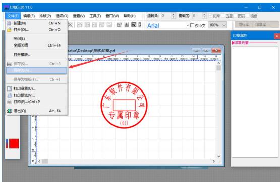Select the highlighted 另存为(A)... menu entry

37,70
